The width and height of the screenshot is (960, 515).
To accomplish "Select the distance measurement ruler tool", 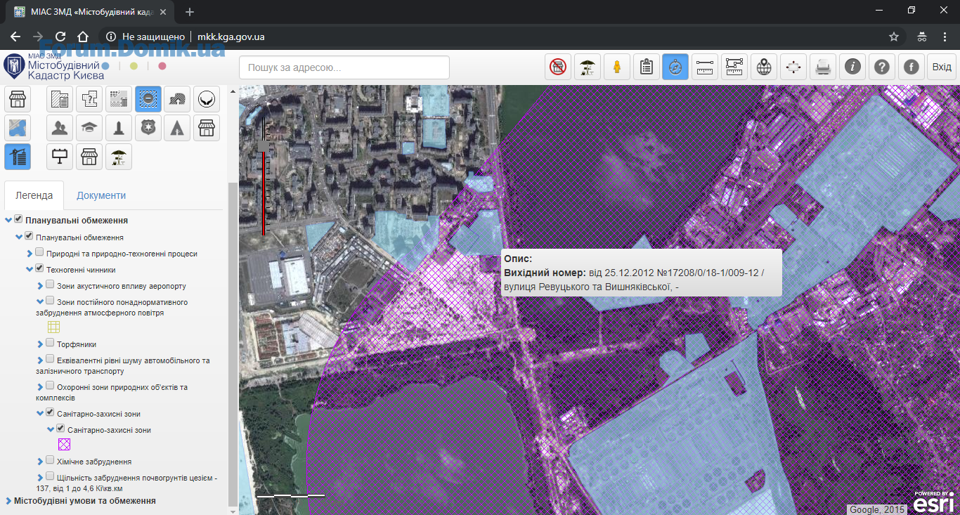I will (x=705, y=67).
